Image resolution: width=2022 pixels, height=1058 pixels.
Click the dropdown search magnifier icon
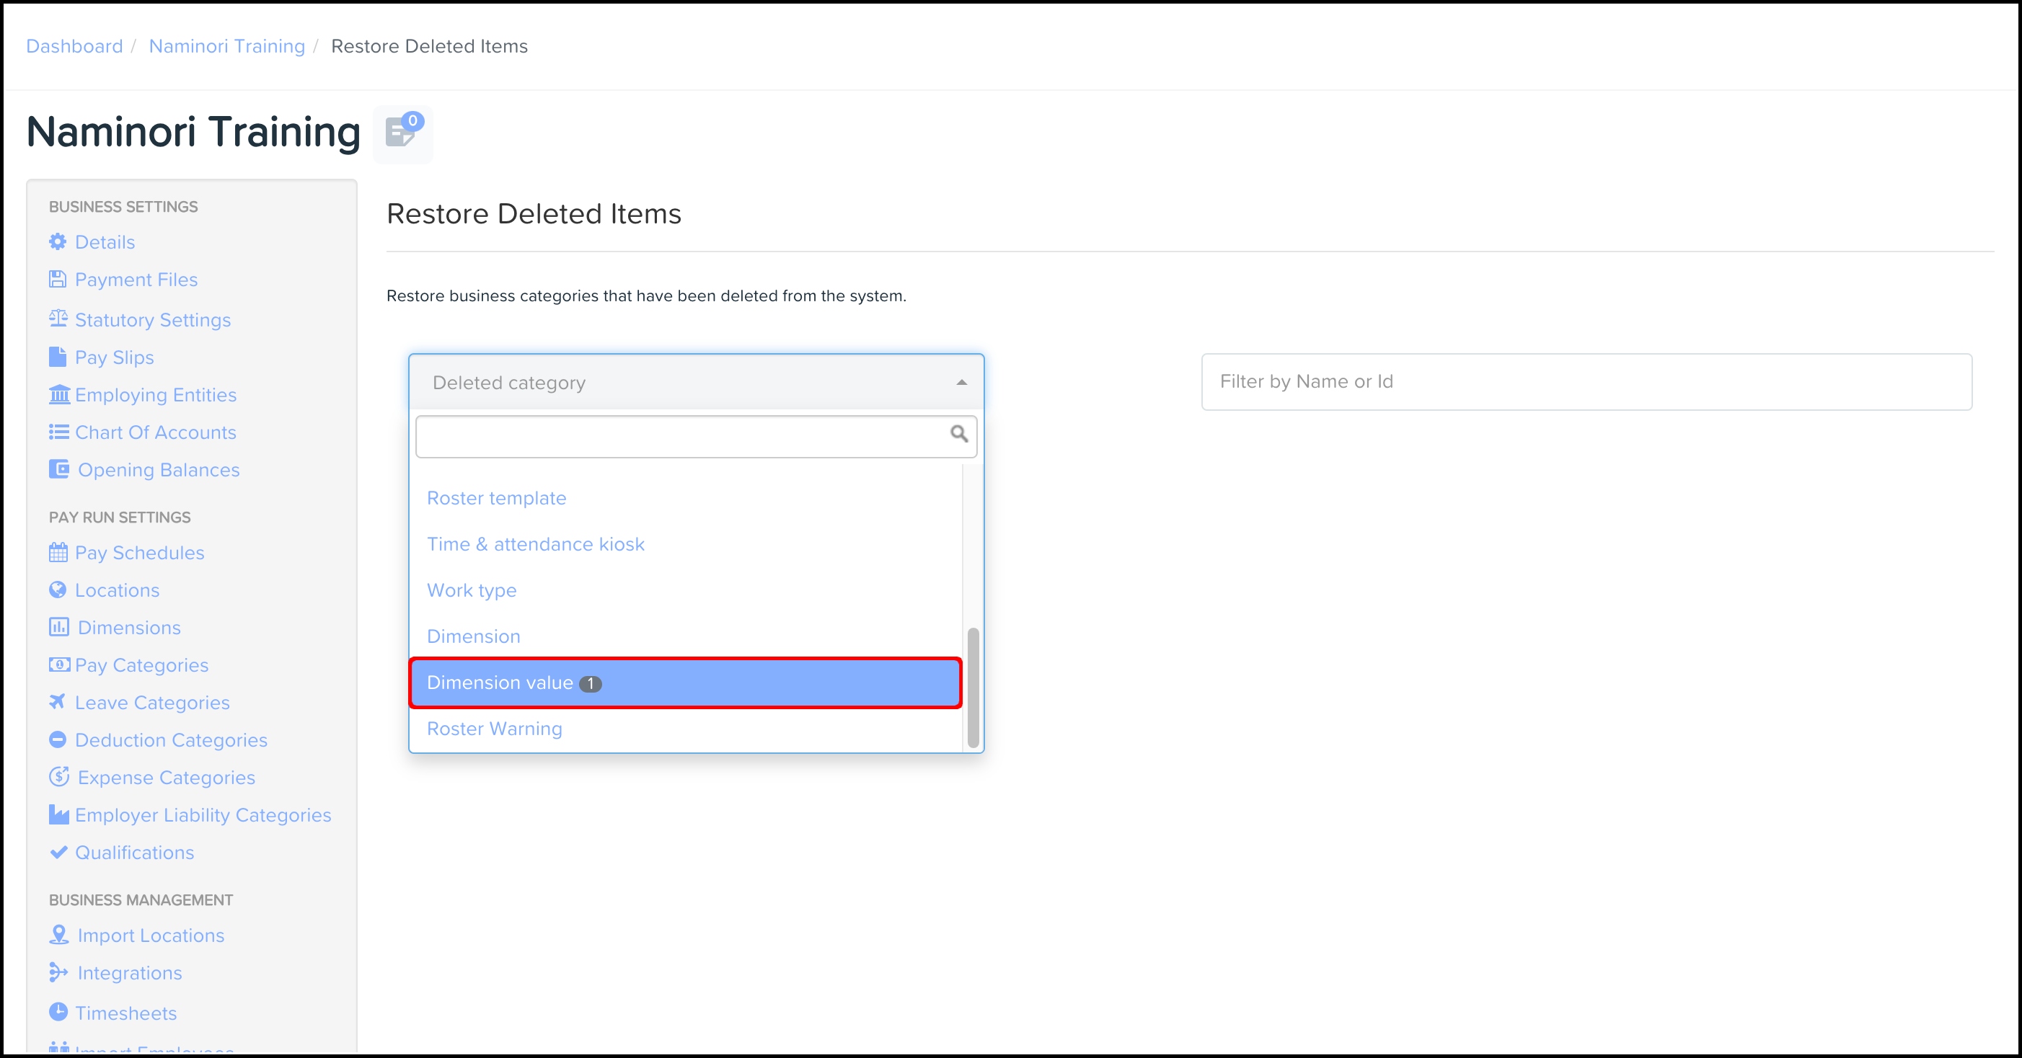pos(958,434)
